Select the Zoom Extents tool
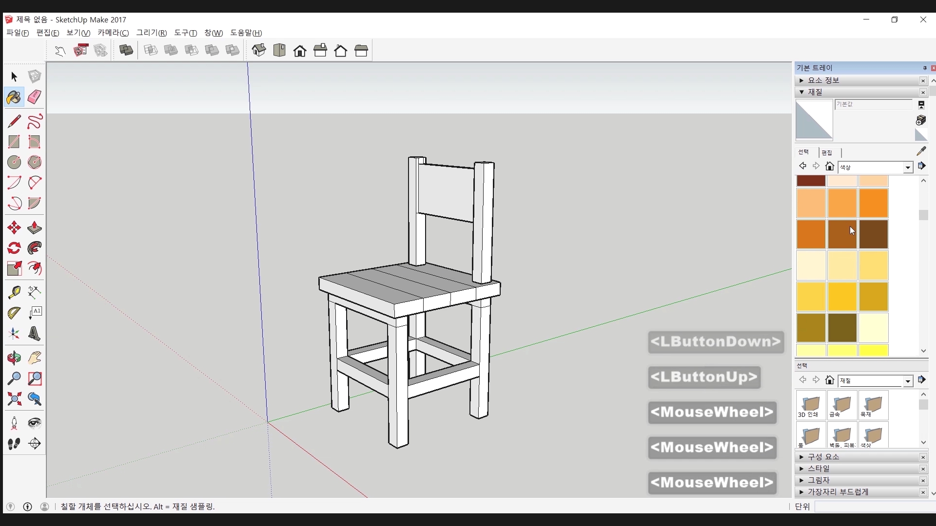Screen dimensions: 936x526 [14, 399]
